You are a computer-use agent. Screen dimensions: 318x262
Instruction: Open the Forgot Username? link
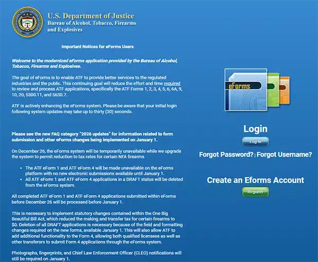[284, 154]
